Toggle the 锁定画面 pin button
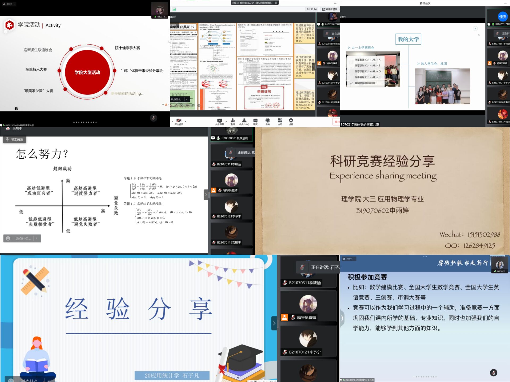This screenshot has width=510, height=382. coord(15,140)
